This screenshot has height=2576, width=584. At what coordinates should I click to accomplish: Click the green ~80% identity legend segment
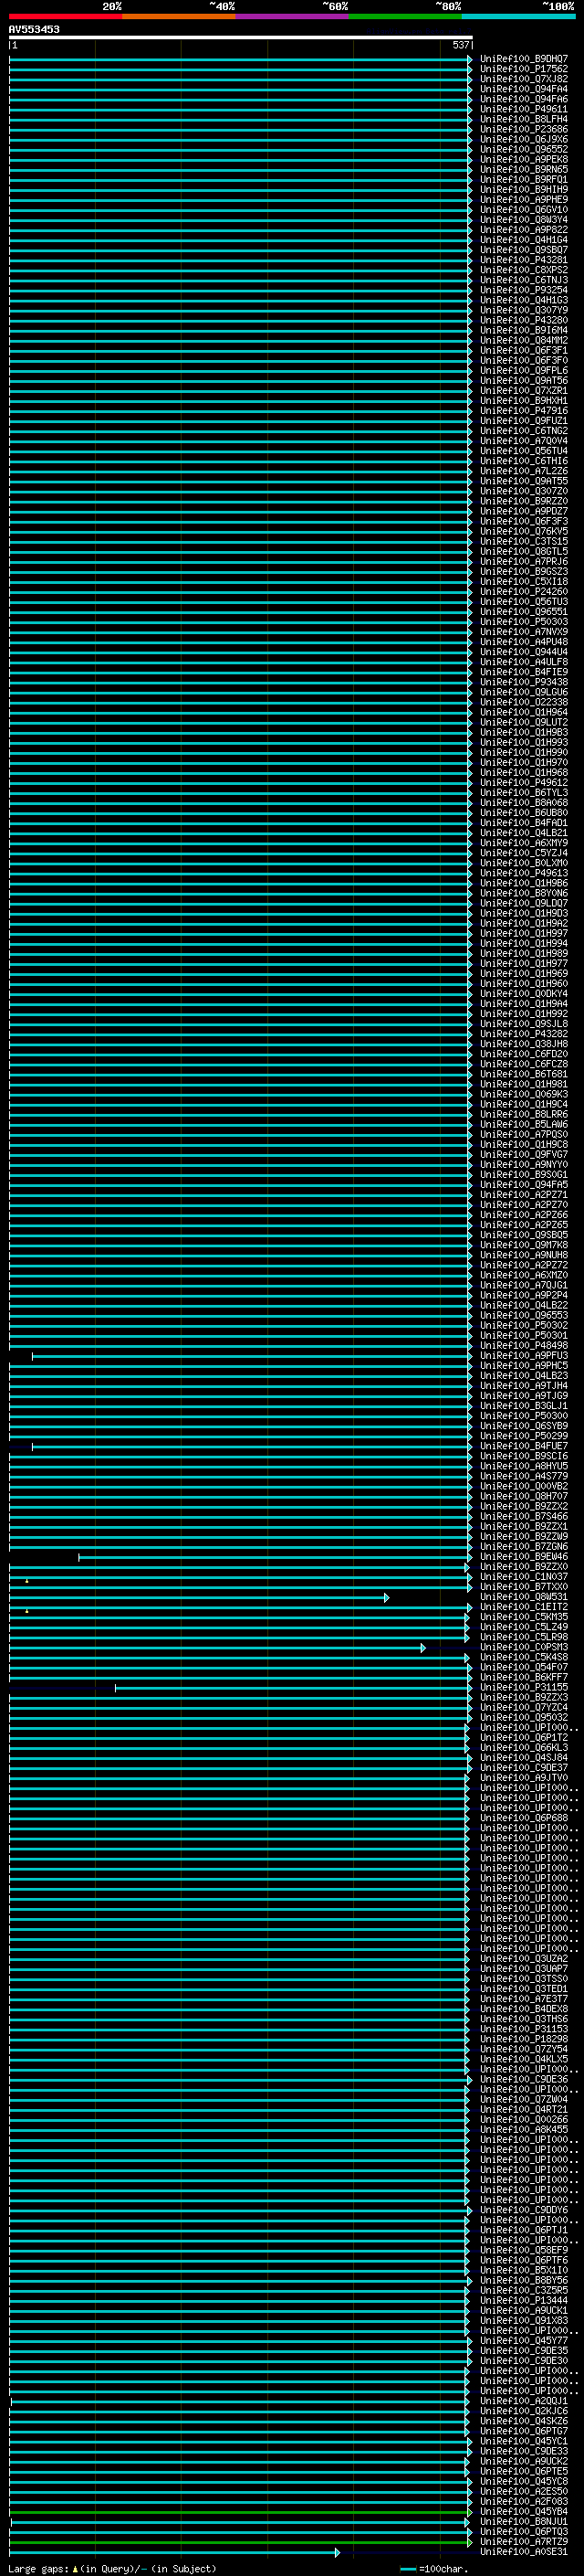click(405, 17)
